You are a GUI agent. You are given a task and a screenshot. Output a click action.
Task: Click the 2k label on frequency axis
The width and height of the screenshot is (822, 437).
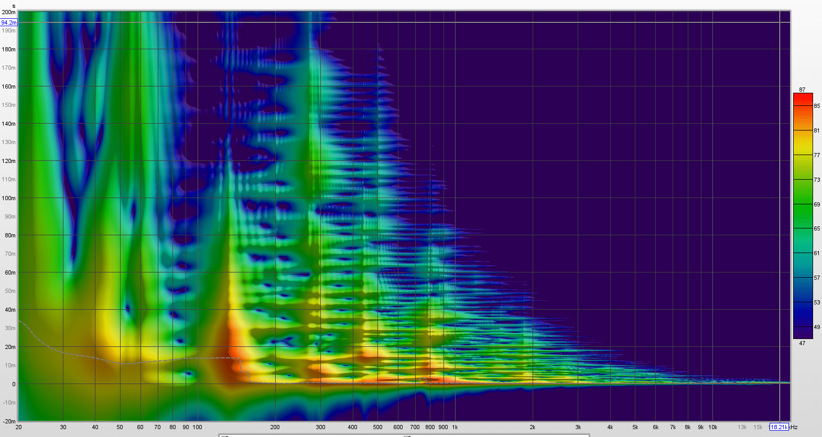click(x=533, y=427)
